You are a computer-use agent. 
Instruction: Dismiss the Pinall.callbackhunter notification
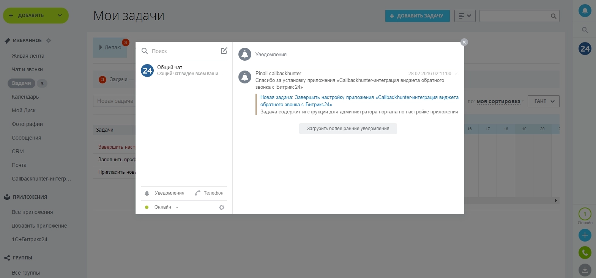click(x=456, y=74)
